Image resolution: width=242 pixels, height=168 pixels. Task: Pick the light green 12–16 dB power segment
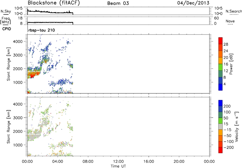221,67
